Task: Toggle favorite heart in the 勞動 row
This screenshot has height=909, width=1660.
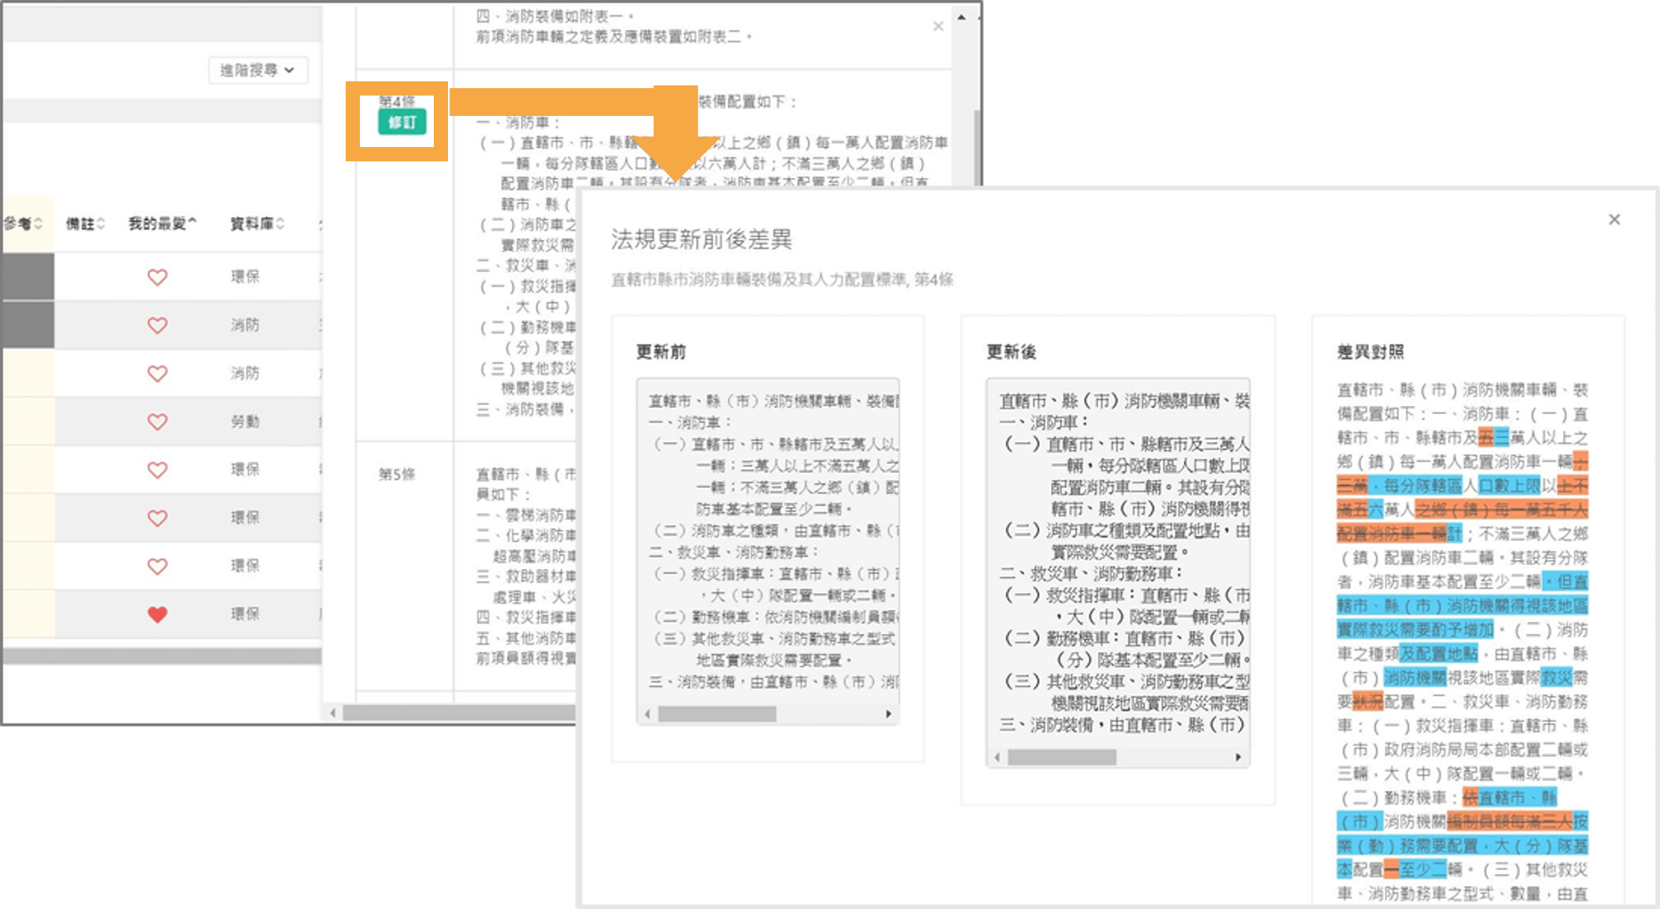Action: coord(157,422)
